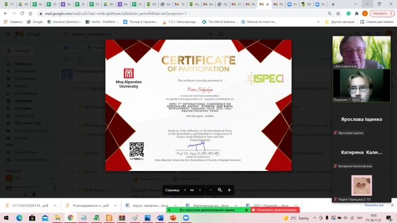Click the magnifier reset-zoom icon
The image size is (397, 223).
(220, 190)
